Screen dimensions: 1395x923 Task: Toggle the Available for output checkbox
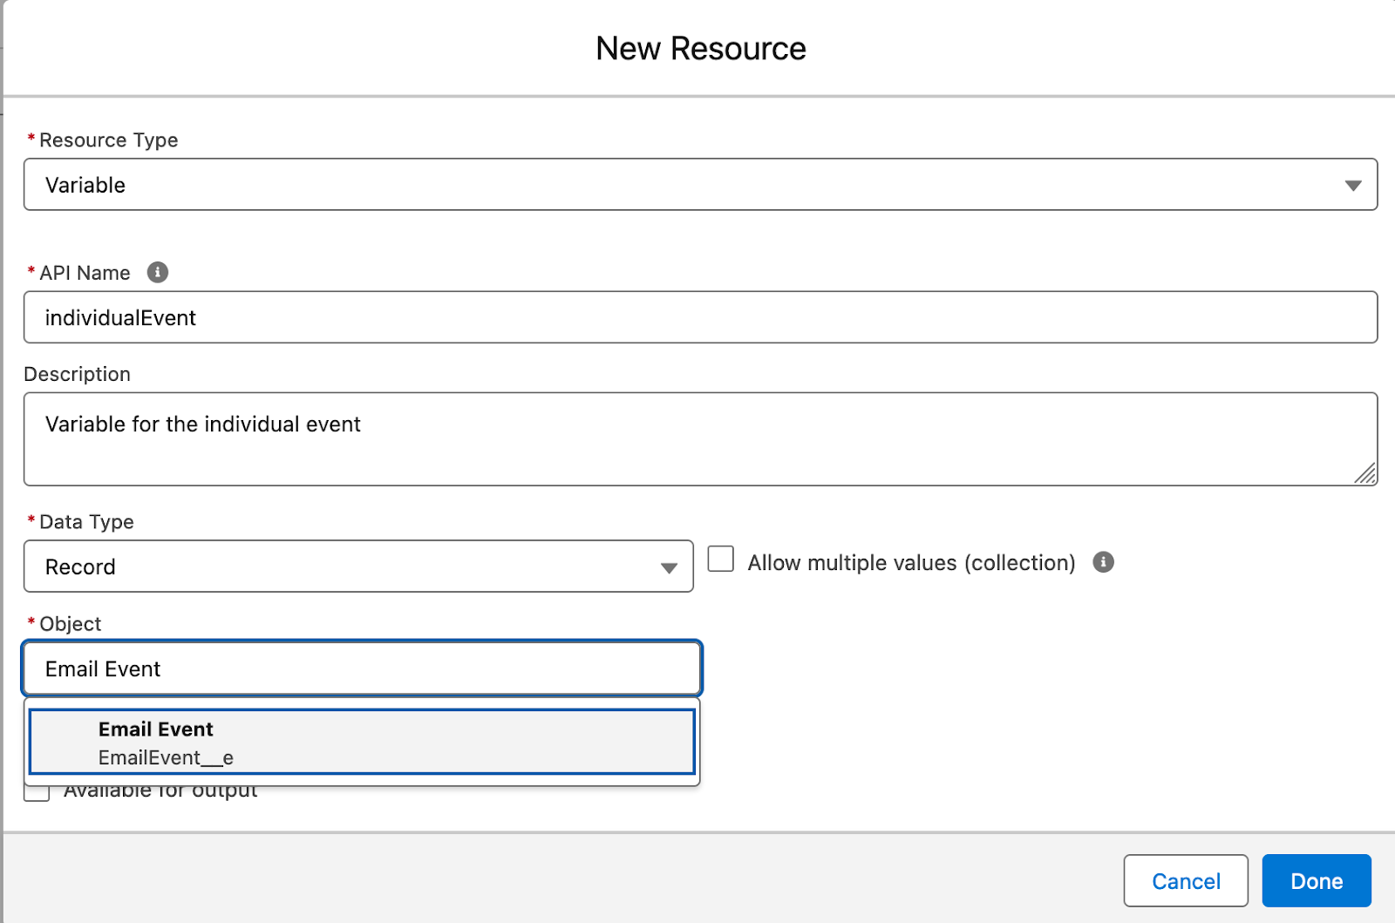[x=37, y=794]
